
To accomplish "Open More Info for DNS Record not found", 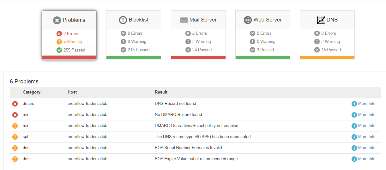I will coord(364,104).
